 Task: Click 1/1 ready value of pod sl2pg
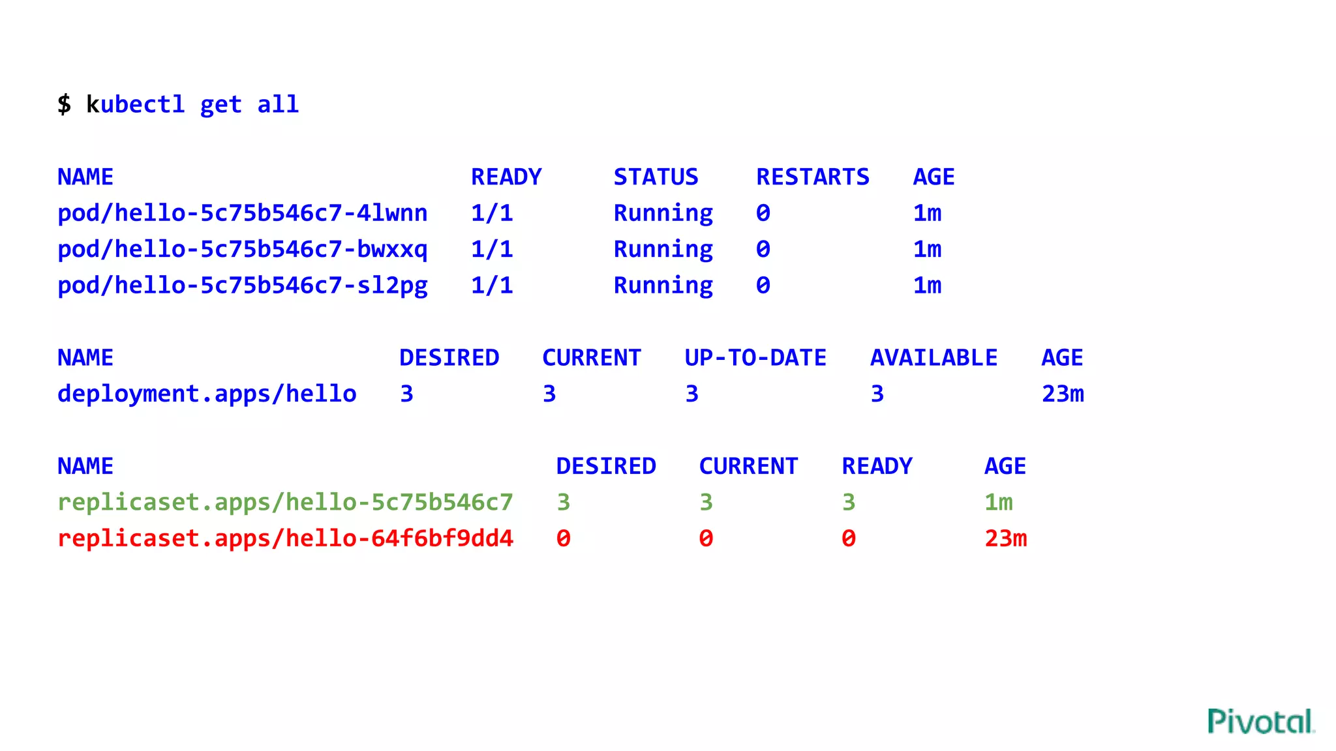click(492, 286)
